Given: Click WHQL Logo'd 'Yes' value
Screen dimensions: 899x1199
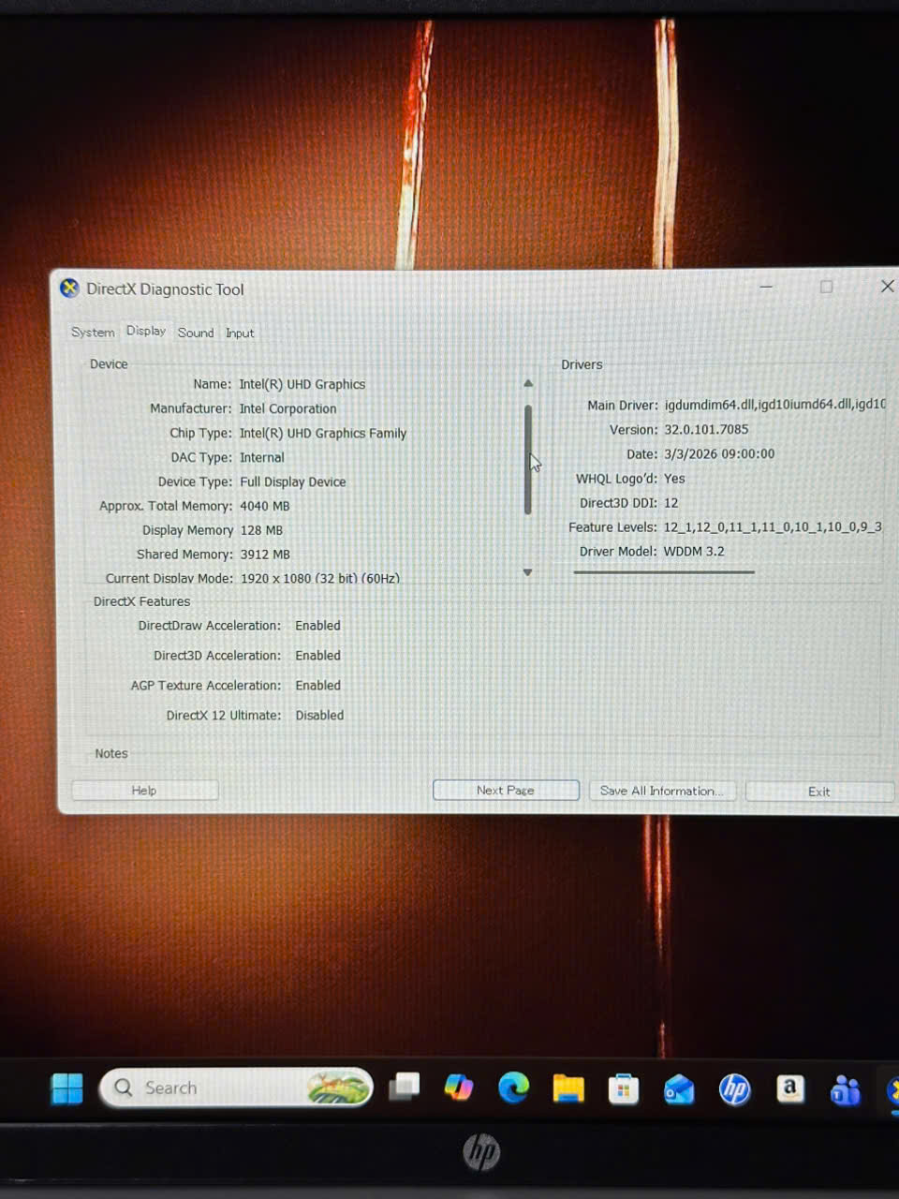Looking at the screenshot, I should tap(674, 479).
